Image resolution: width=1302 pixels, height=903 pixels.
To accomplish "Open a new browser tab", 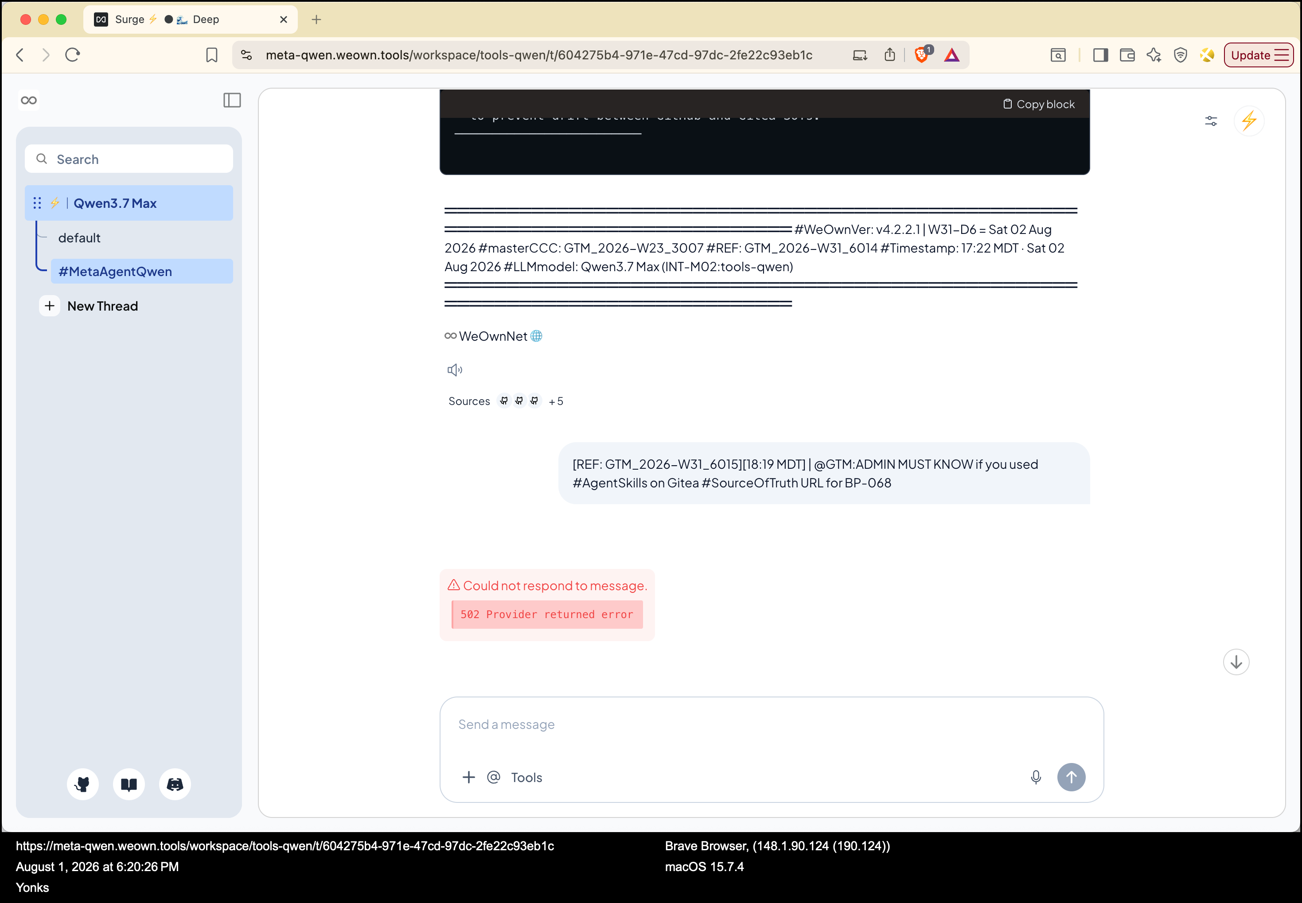I will tap(316, 19).
